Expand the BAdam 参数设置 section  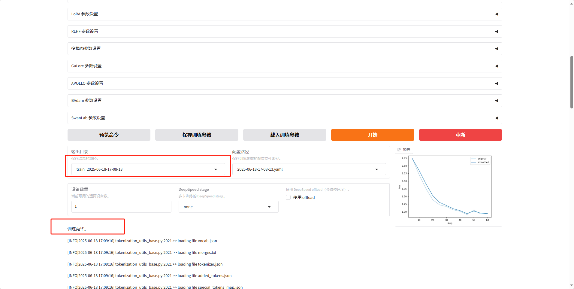coord(285,101)
